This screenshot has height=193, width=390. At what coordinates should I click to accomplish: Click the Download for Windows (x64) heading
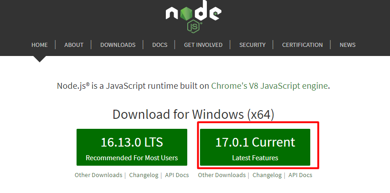click(193, 115)
